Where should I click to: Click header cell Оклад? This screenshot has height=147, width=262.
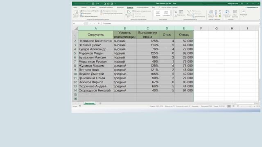(184, 35)
